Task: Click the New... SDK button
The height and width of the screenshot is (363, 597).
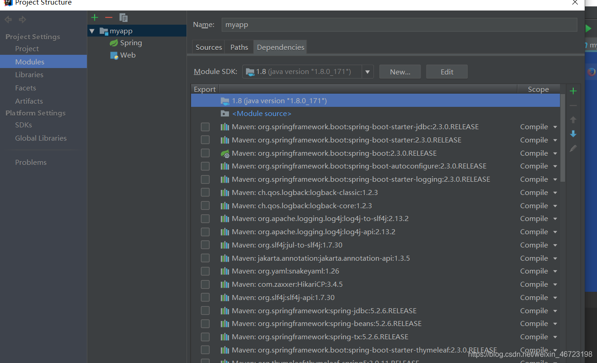Action: tap(400, 71)
